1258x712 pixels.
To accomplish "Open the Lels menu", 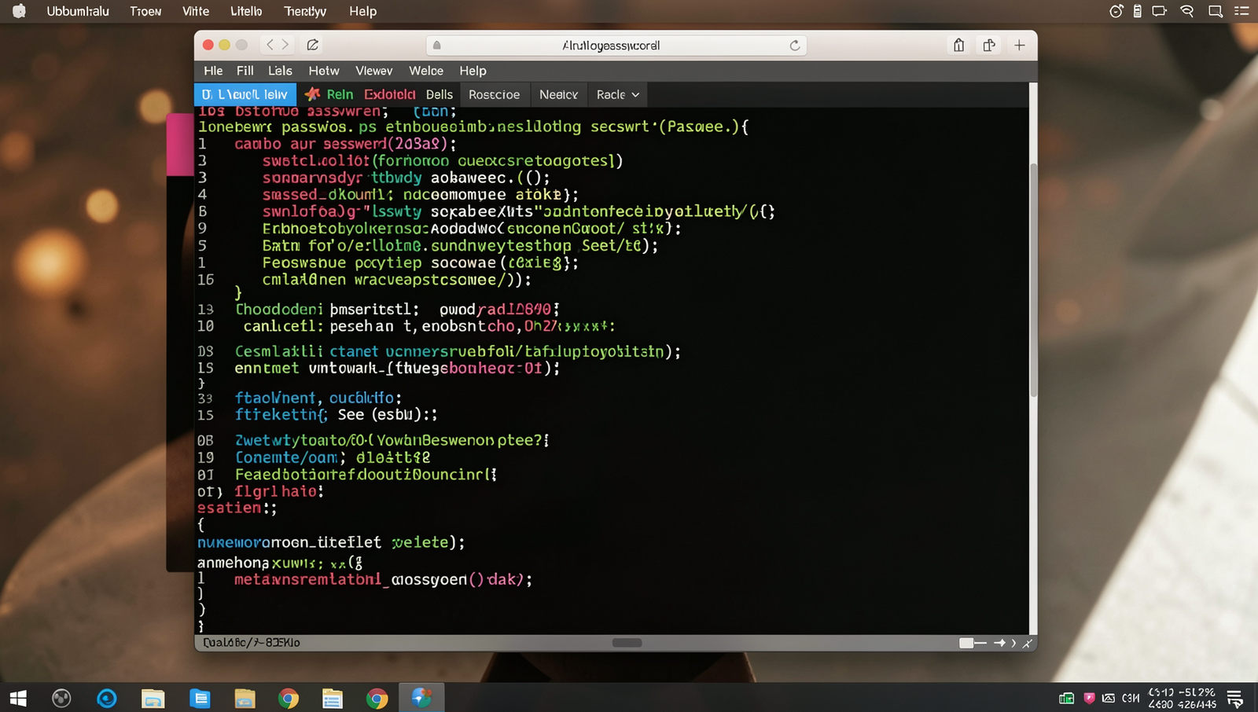I will tap(280, 71).
